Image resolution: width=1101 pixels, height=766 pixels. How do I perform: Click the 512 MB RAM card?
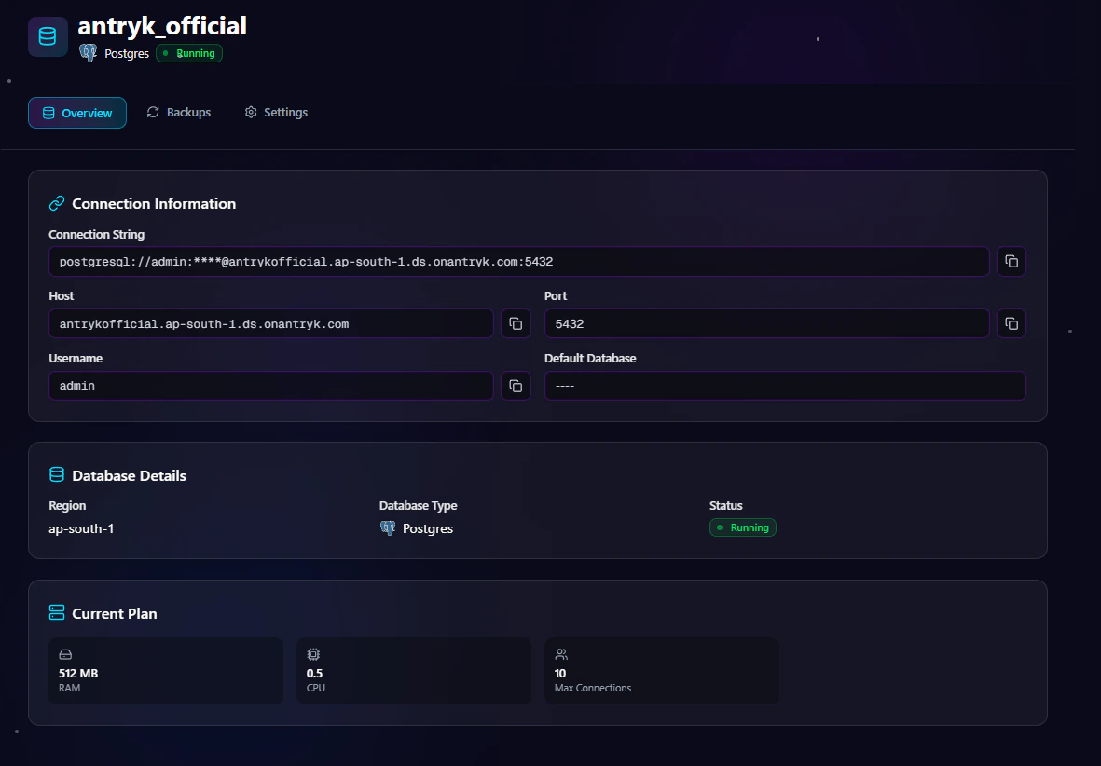click(x=166, y=671)
